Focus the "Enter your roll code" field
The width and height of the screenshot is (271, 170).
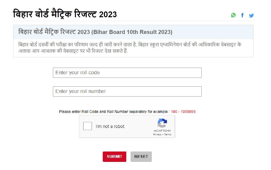click(127, 73)
